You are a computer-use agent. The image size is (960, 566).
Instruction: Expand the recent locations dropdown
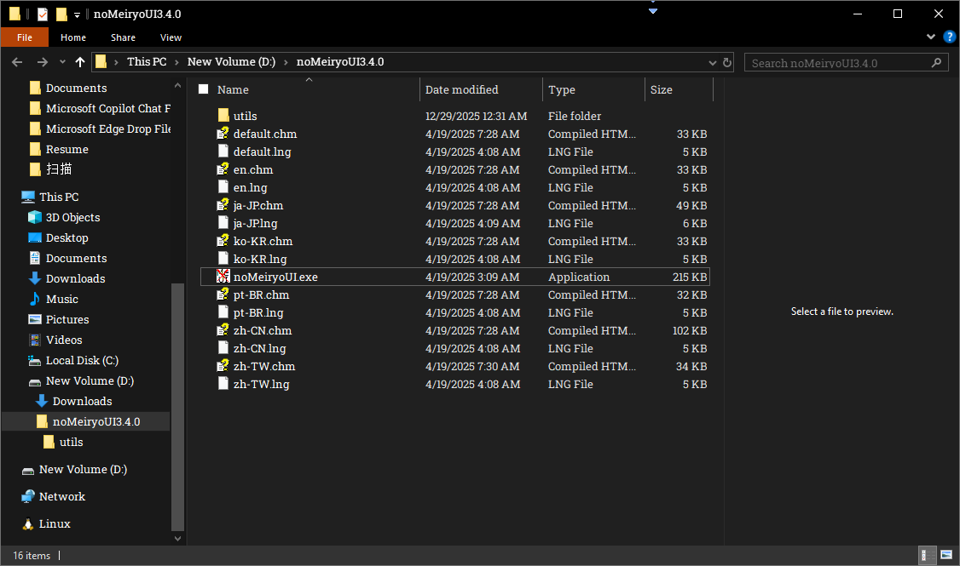pyautogui.click(x=62, y=62)
